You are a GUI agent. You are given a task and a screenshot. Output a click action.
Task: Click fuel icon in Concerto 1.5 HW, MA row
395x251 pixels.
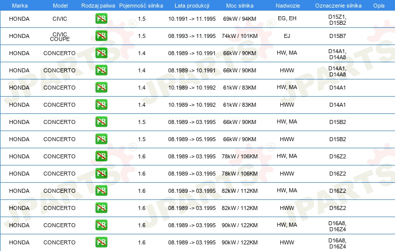tap(101, 122)
